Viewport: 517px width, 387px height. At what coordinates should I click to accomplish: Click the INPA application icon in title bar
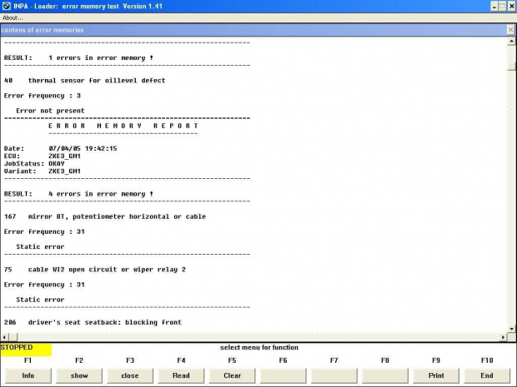pyautogui.click(x=5, y=5)
